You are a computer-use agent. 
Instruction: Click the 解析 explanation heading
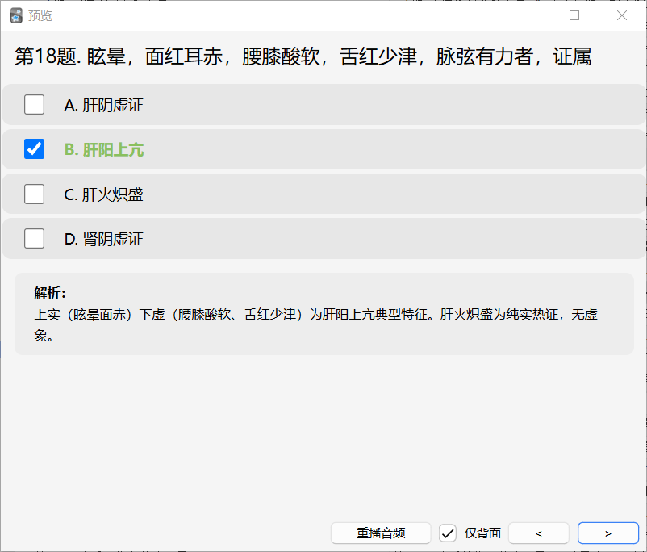(x=50, y=293)
